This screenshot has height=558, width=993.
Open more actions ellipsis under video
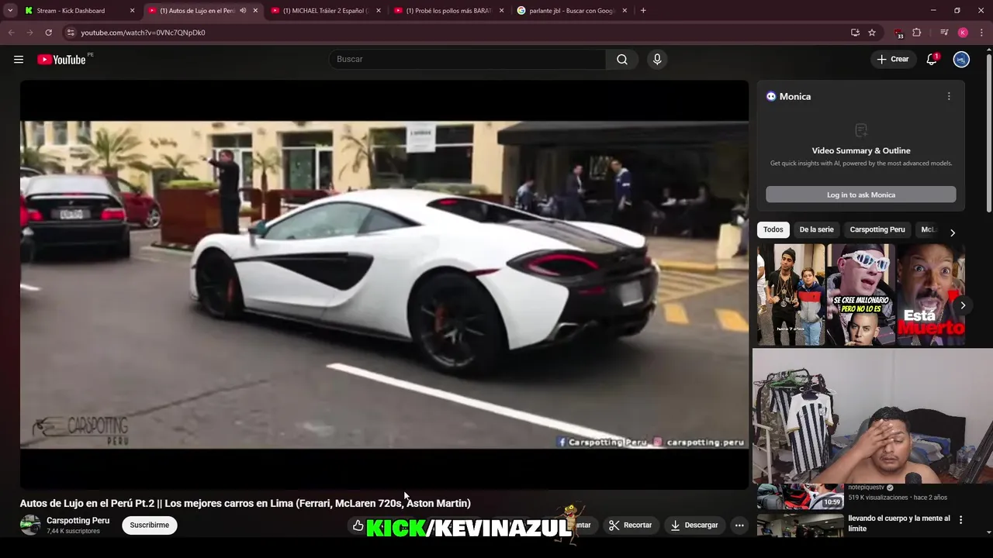click(739, 525)
